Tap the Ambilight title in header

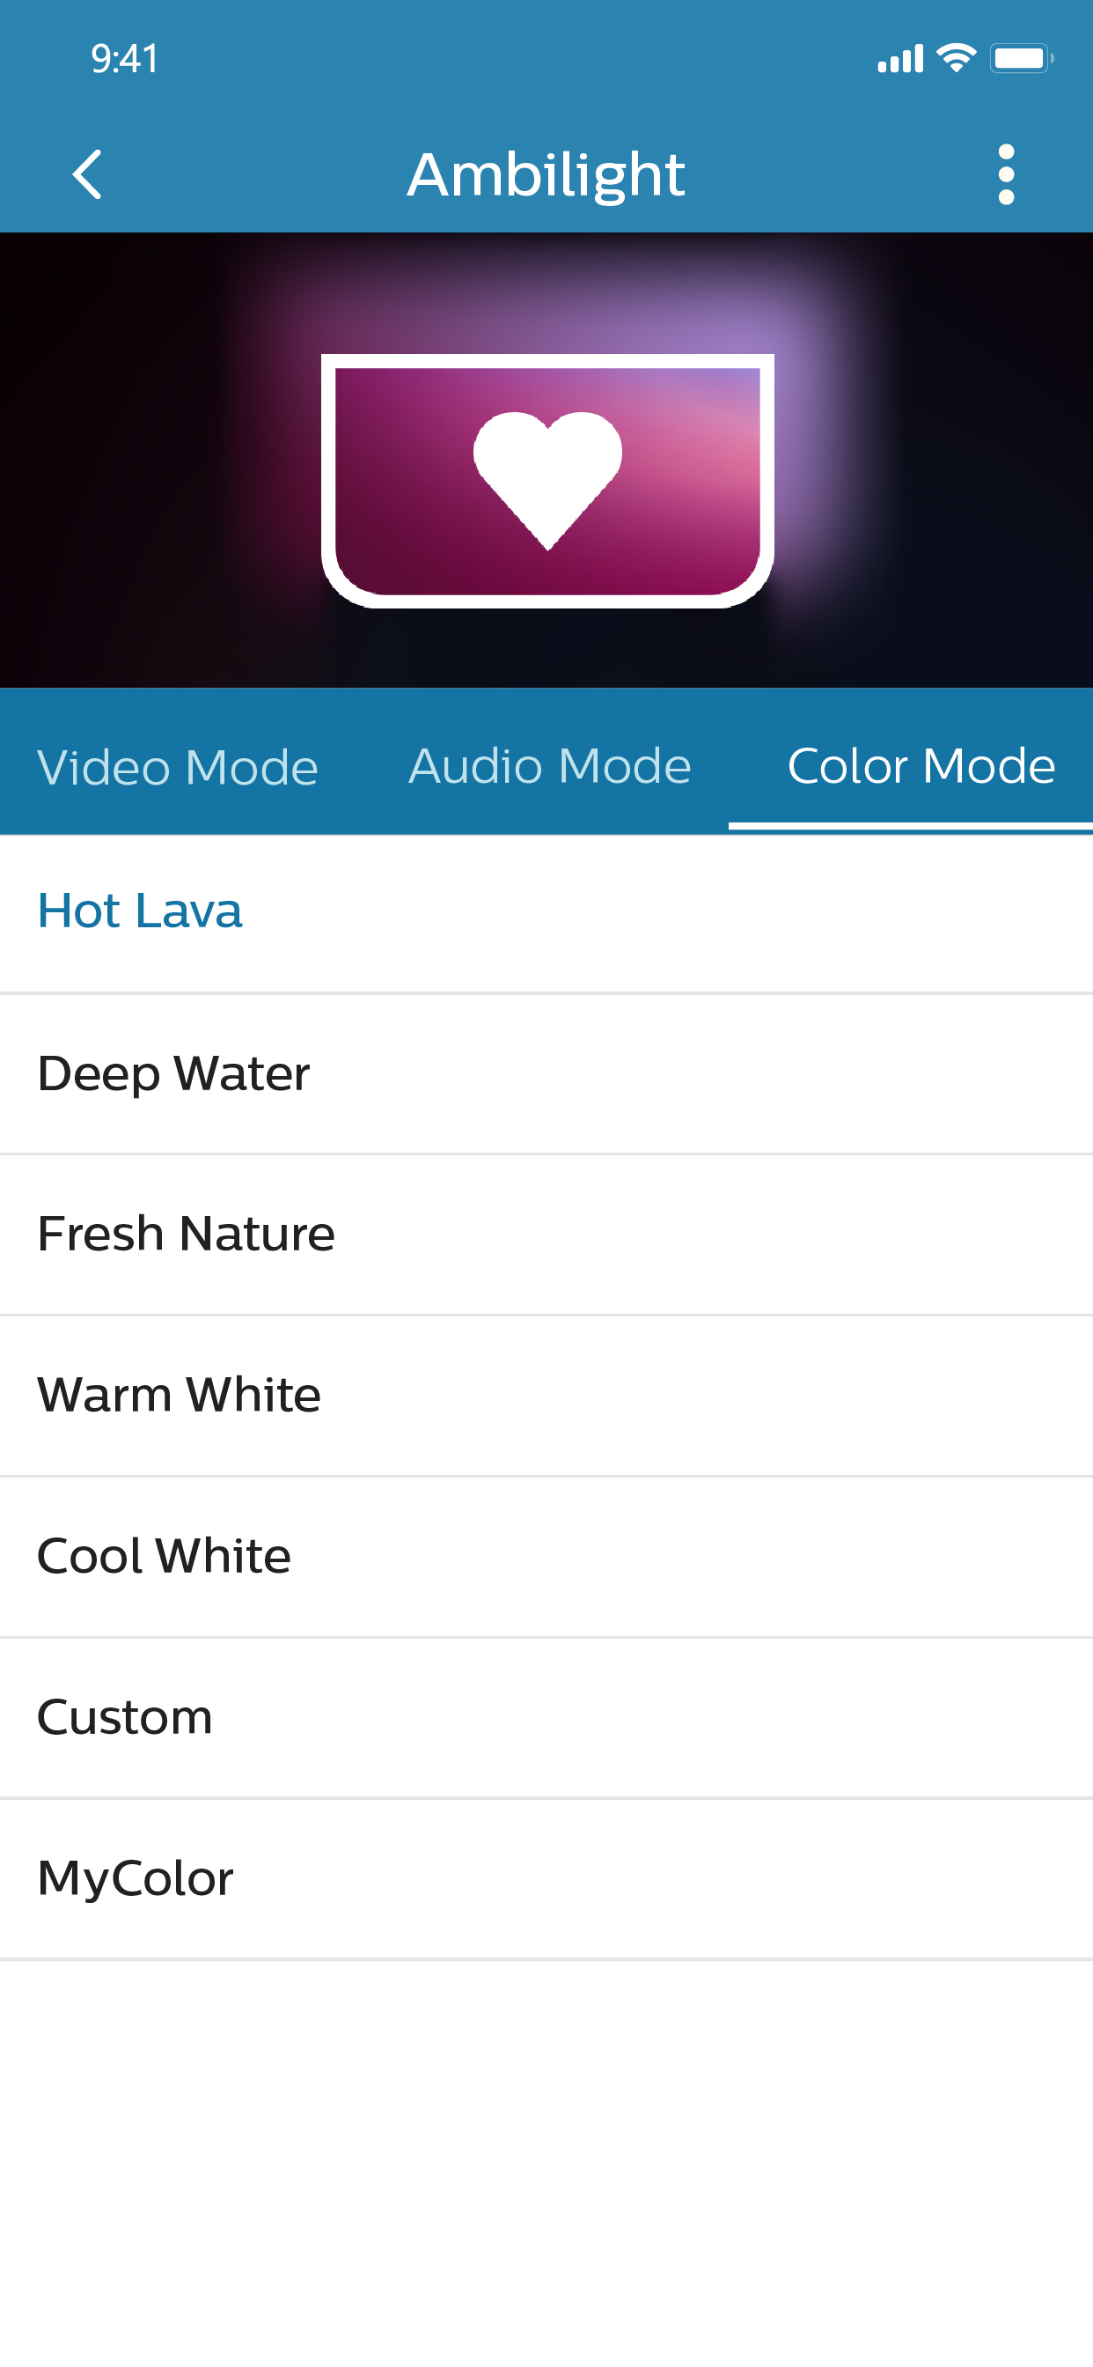point(546,174)
